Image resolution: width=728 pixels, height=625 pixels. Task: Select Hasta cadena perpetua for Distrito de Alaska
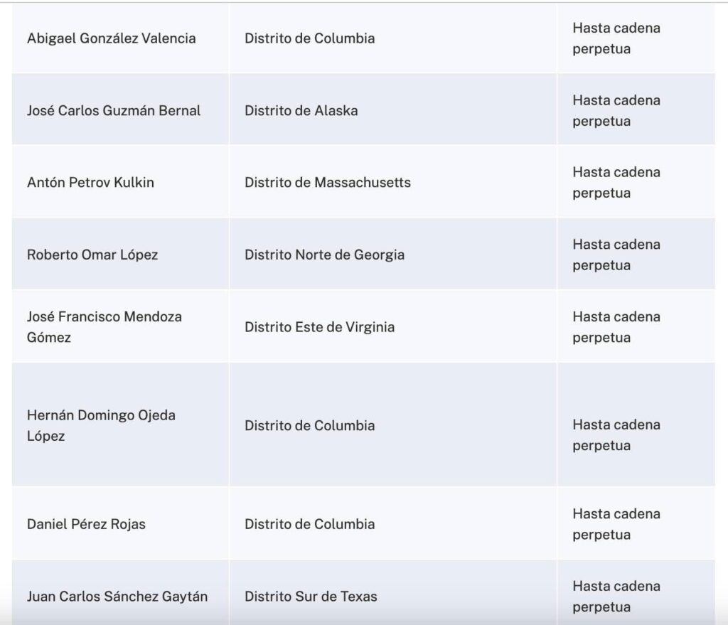pos(616,110)
